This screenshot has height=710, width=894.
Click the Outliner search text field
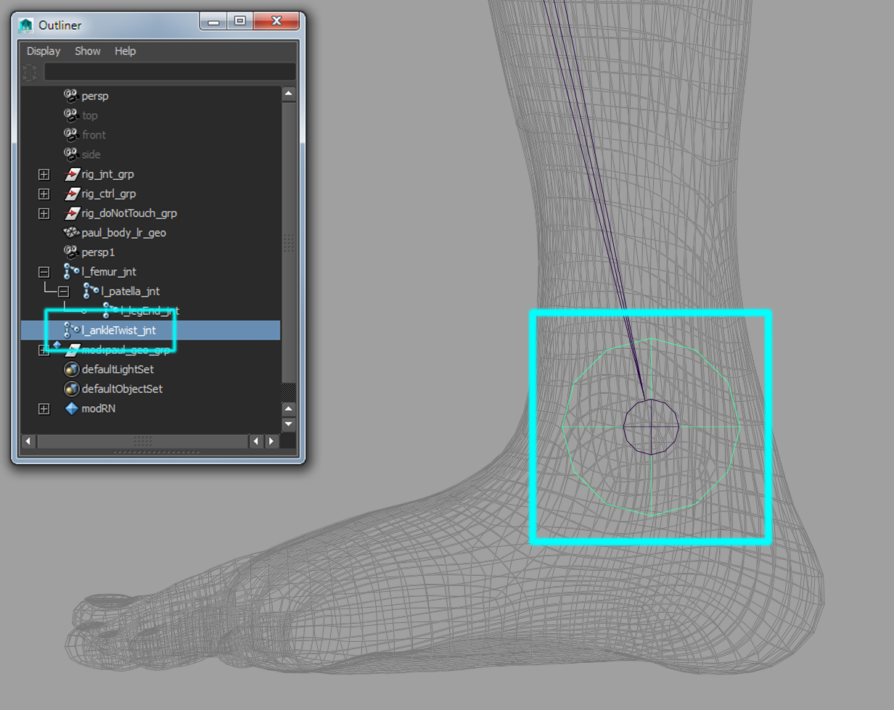[x=170, y=71]
